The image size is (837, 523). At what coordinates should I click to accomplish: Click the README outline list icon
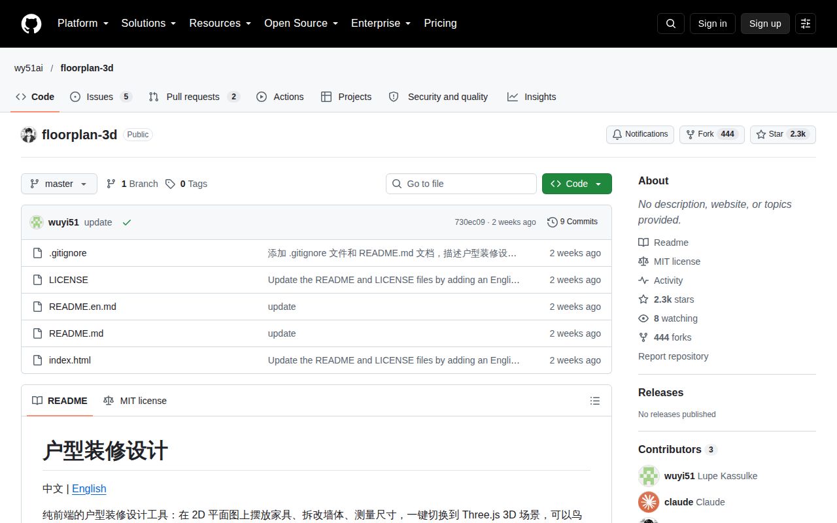[595, 401]
